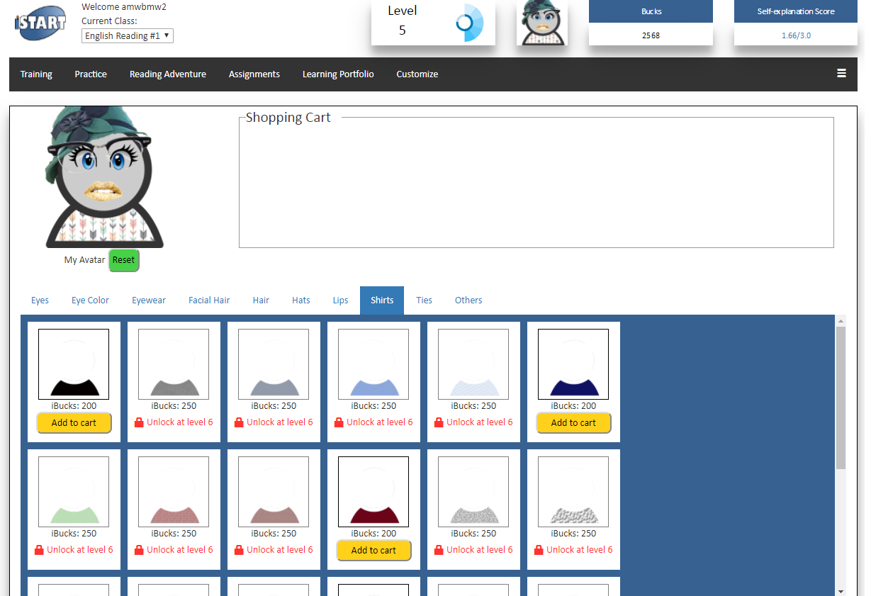The width and height of the screenshot is (871, 596).
Task: Switch to the Hats tab
Action: (301, 300)
